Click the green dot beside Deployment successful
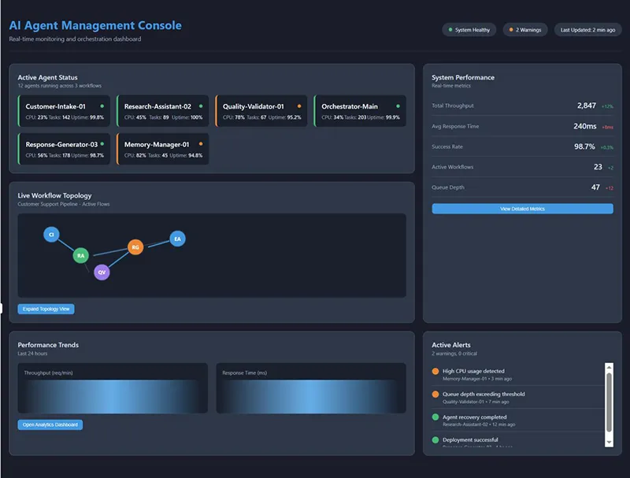Viewport: 630px width, 478px height. [435, 440]
